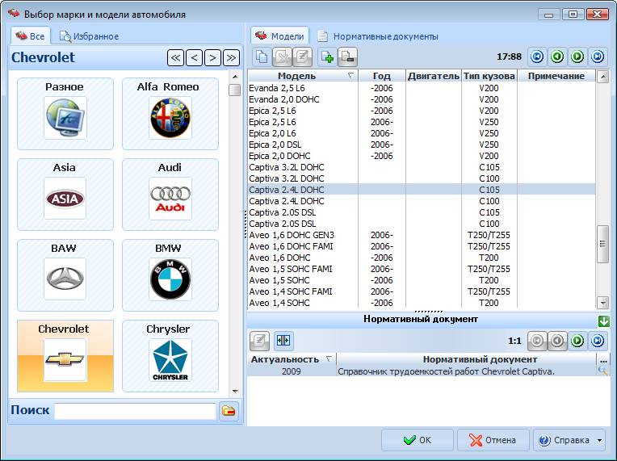Click the add model icon with green plus
The height and width of the screenshot is (461, 617).
click(x=327, y=57)
